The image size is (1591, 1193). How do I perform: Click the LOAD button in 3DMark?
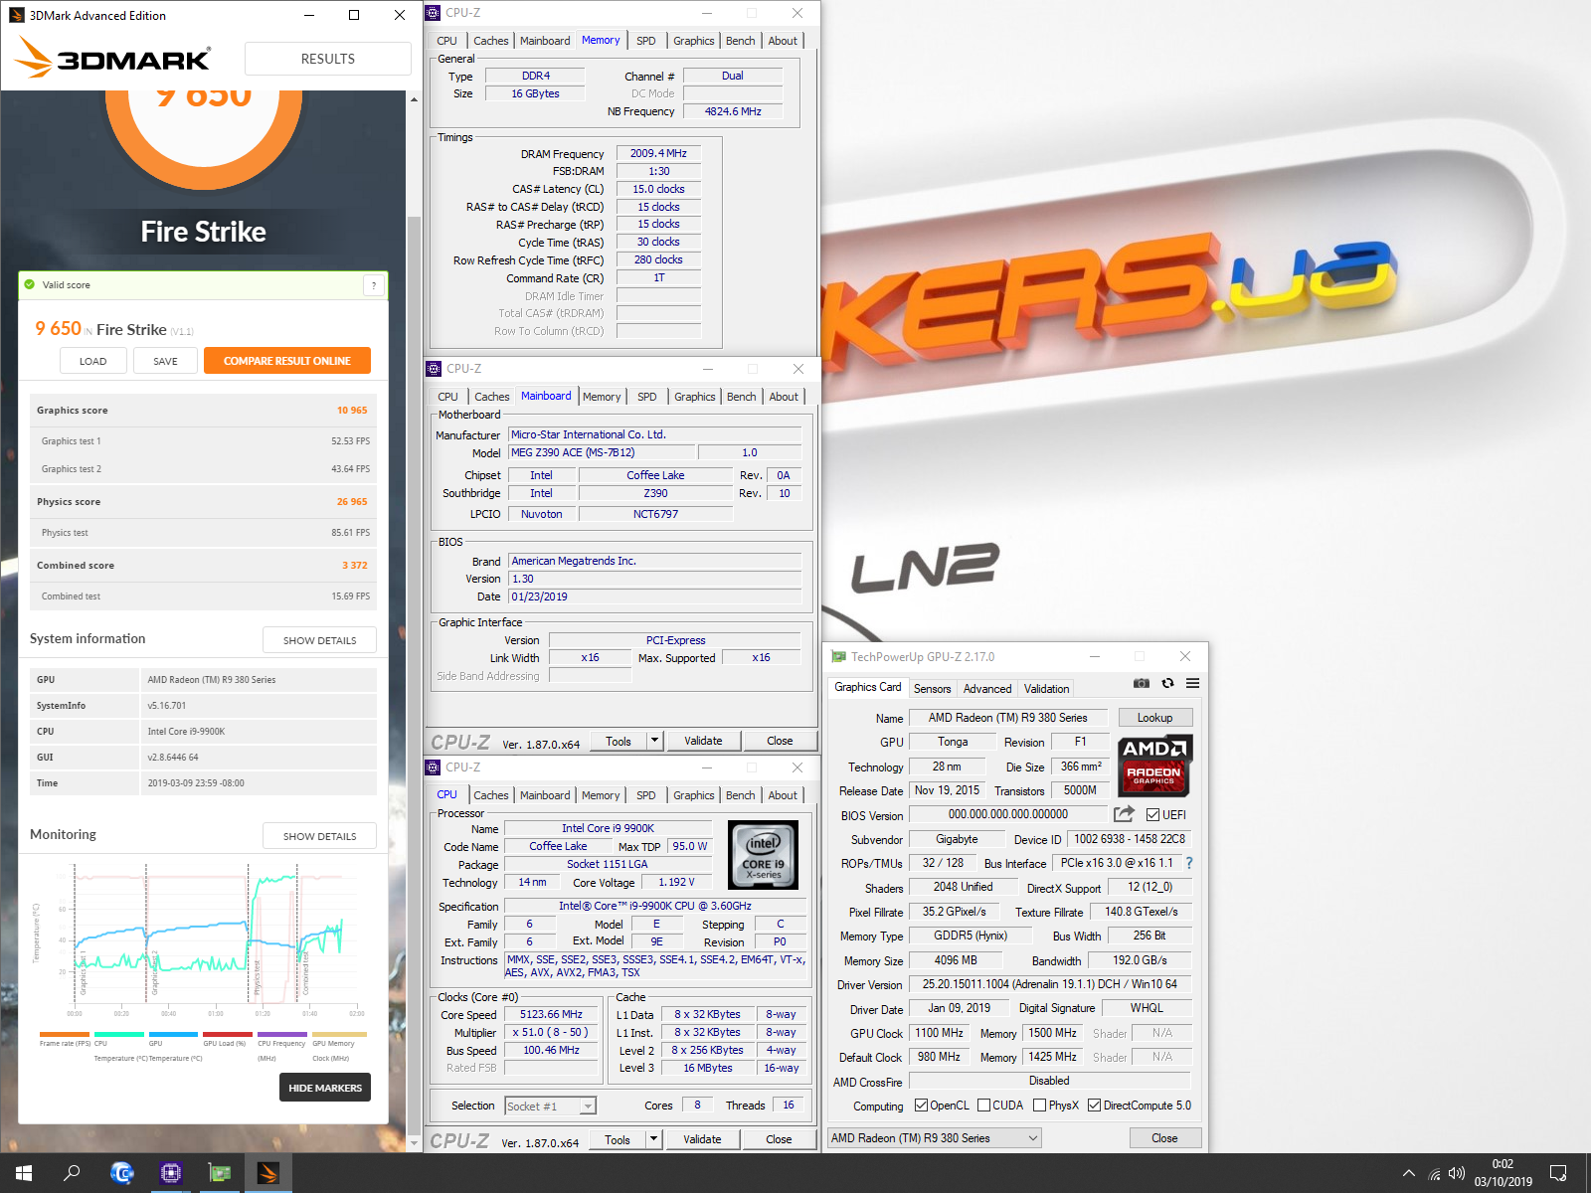pyautogui.click(x=92, y=361)
